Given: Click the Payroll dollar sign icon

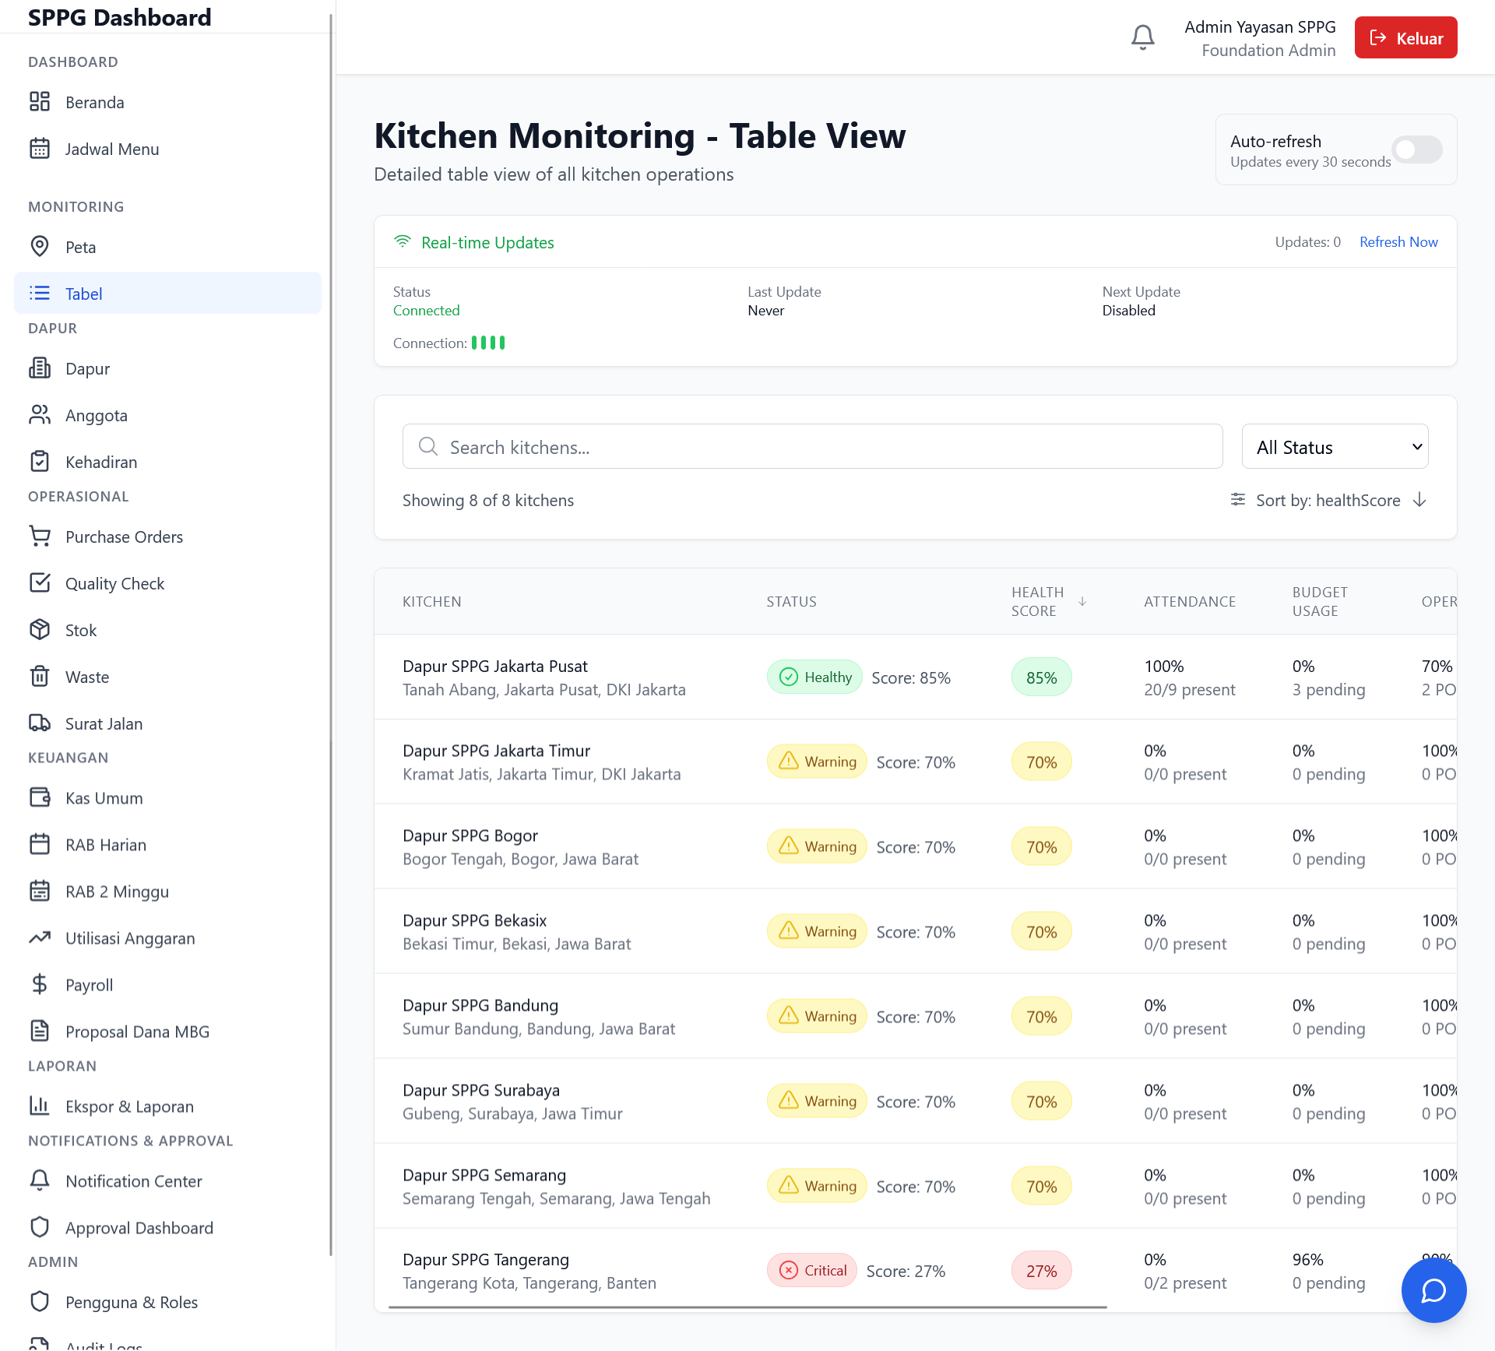Looking at the screenshot, I should [40, 985].
